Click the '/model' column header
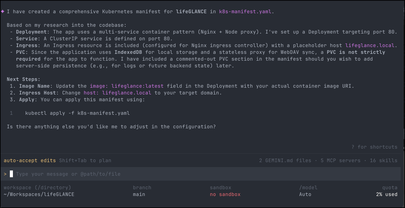Image resolution: width=405 pixels, height=208 pixels. pos(308,188)
